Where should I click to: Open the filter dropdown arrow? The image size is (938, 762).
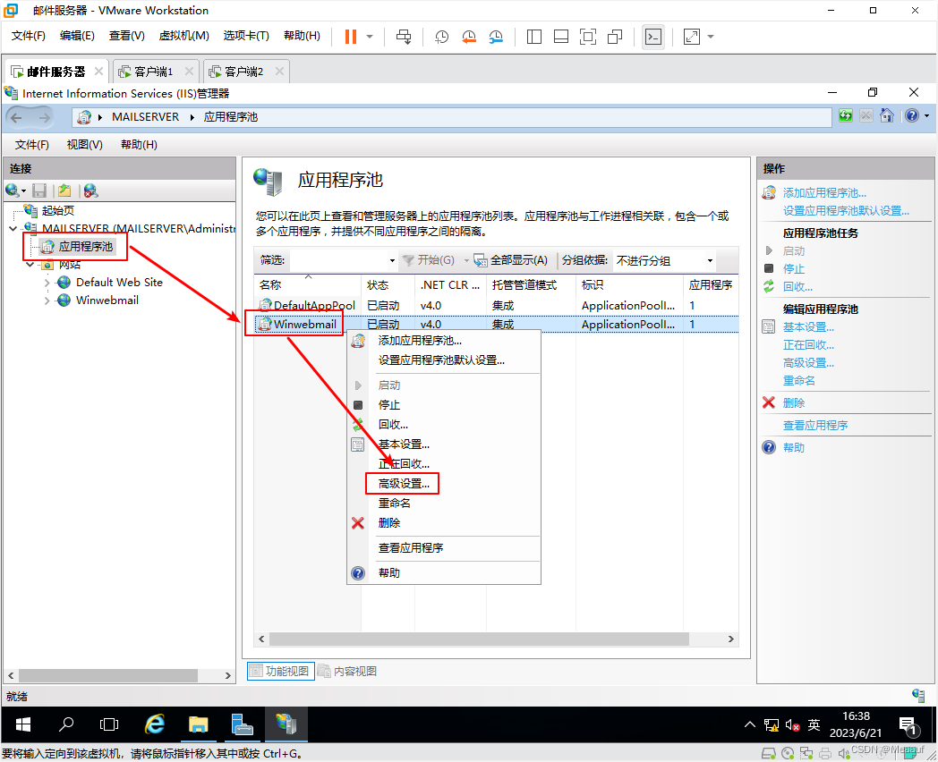coord(392,260)
